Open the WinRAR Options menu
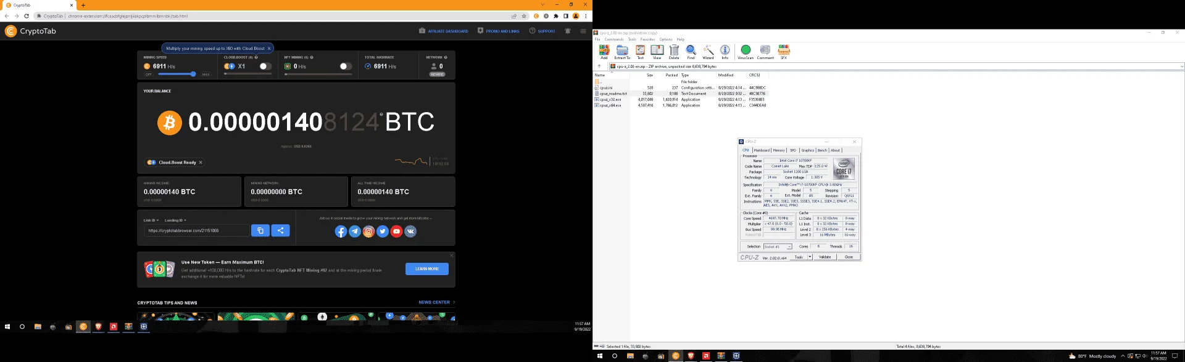The image size is (1185, 362). click(x=665, y=39)
